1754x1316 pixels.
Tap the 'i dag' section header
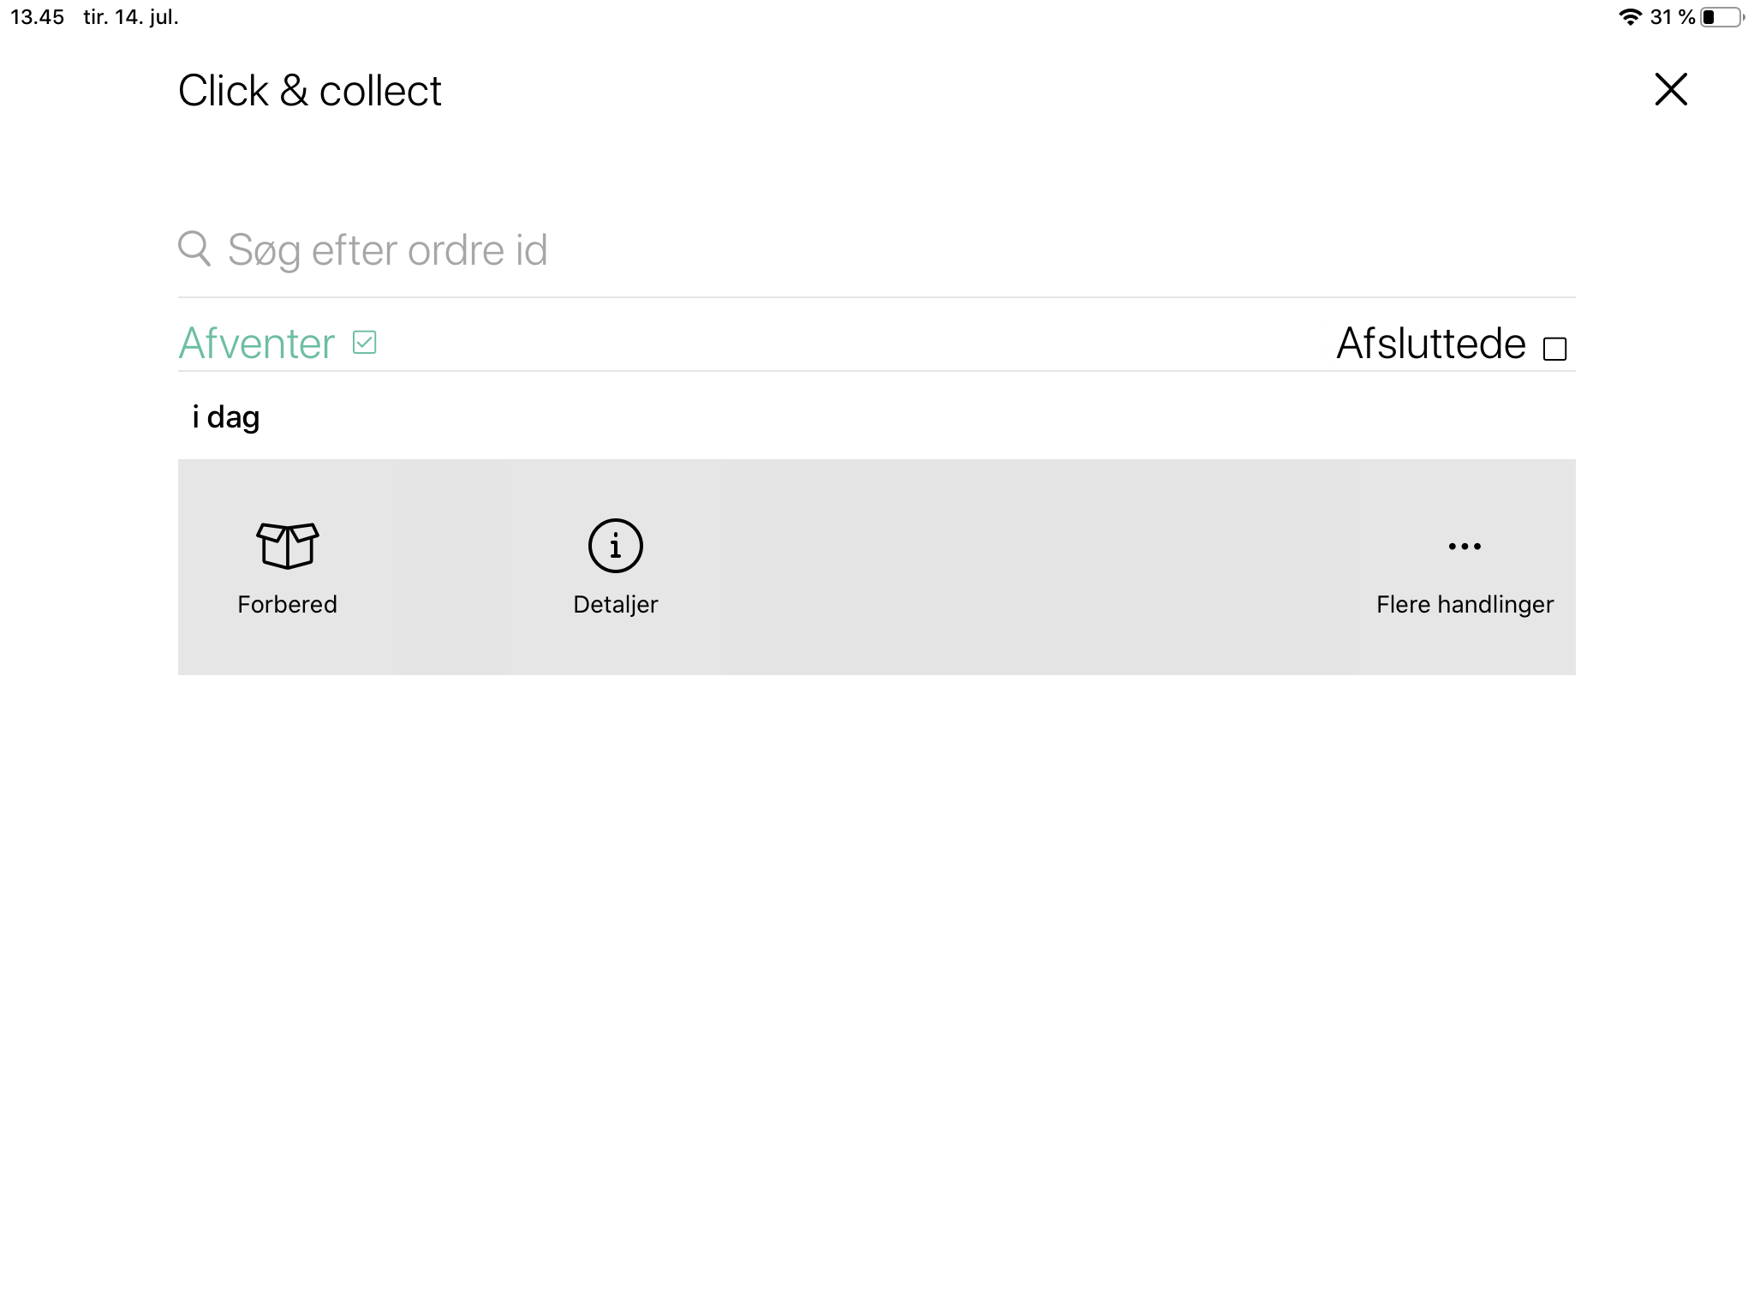(x=225, y=417)
